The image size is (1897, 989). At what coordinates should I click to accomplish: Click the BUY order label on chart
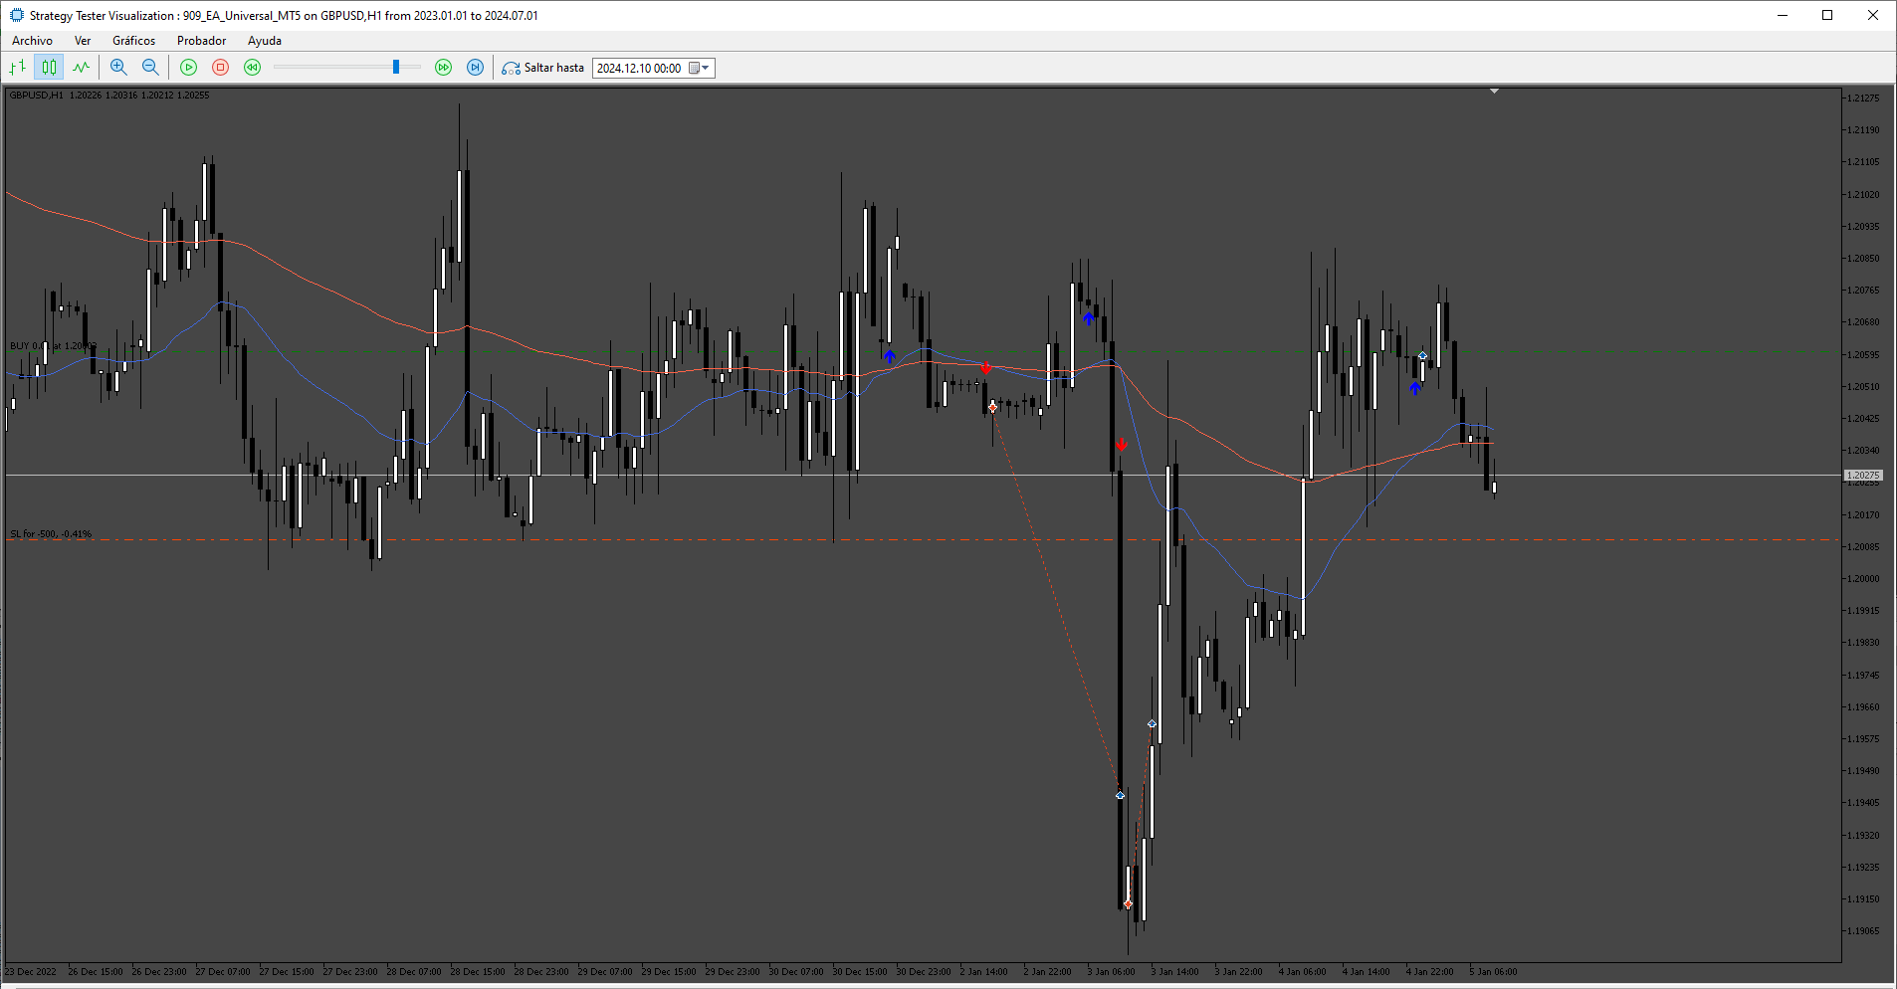click(x=52, y=346)
